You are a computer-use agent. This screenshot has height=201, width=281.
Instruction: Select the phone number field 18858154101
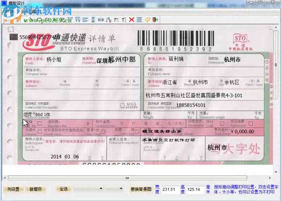coord(191,105)
